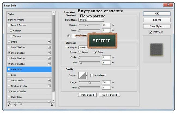Click the Noise slider handle
The height and width of the screenshot is (113, 177).
coord(79,30)
